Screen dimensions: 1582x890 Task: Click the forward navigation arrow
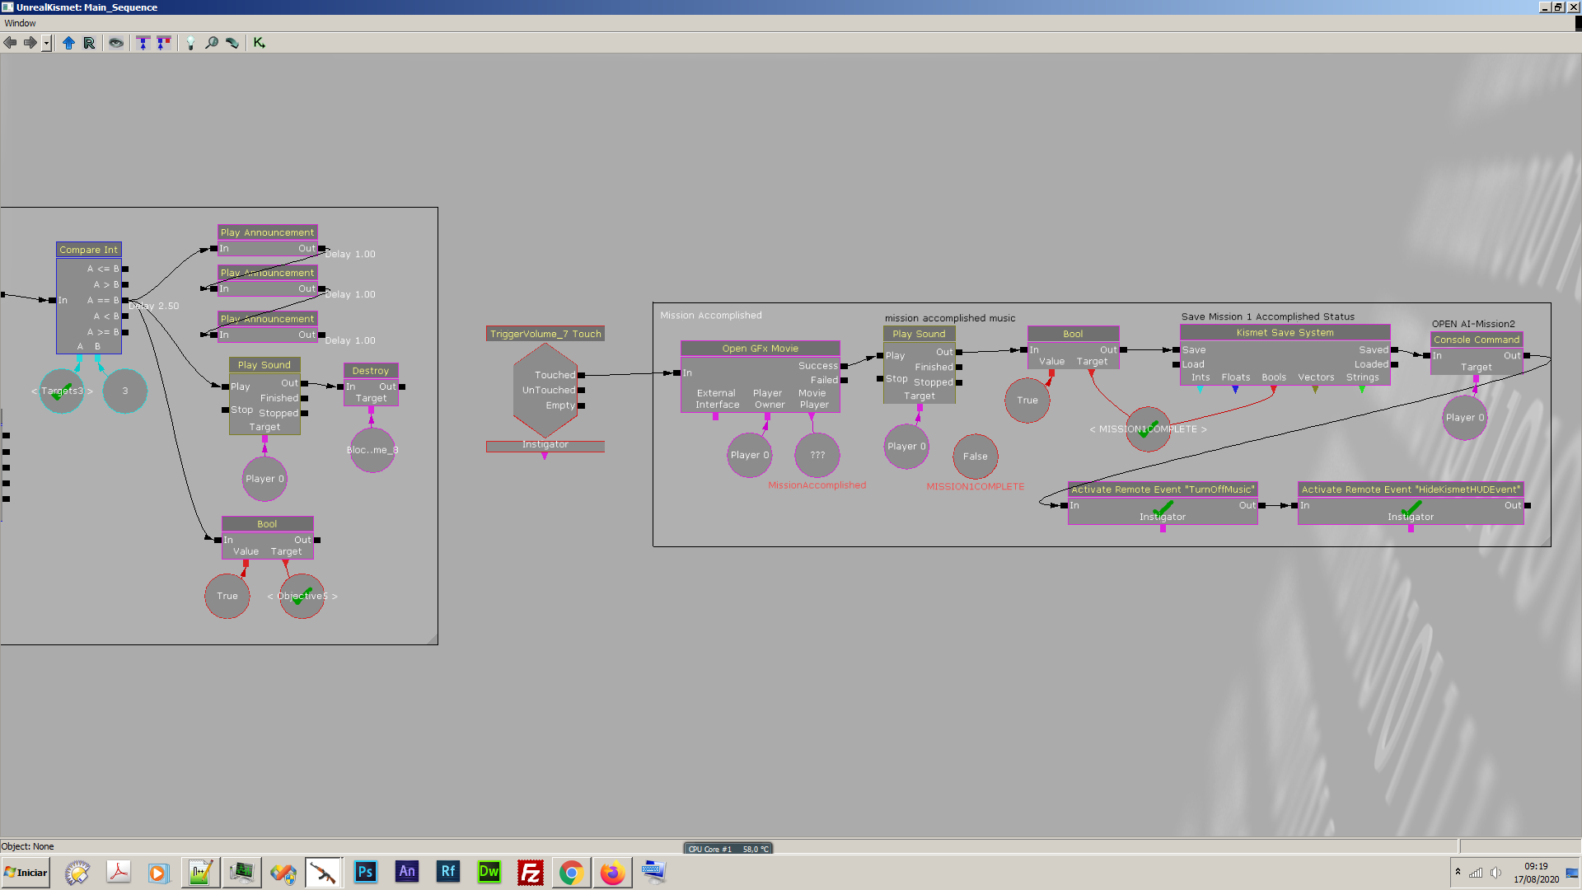[30, 43]
